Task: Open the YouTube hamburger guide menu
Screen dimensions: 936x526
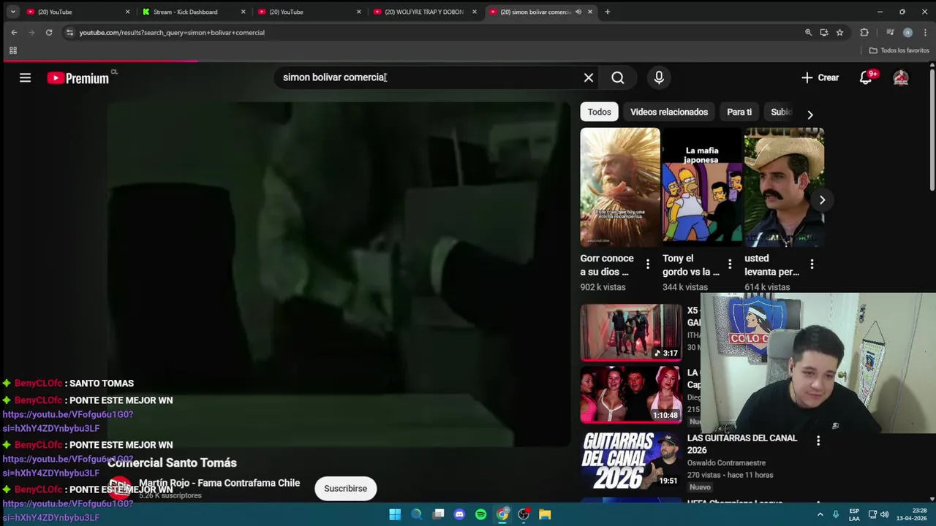Action: click(x=25, y=77)
